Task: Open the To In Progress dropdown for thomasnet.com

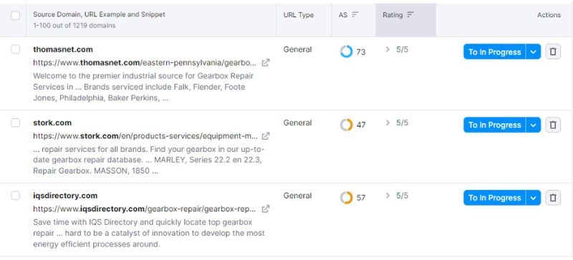Action: pos(533,52)
